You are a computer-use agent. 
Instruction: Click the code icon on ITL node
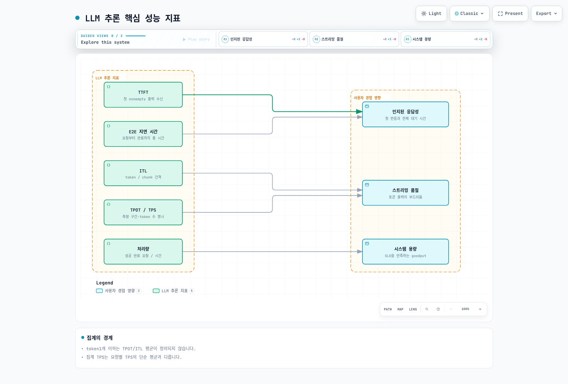click(x=109, y=165)
